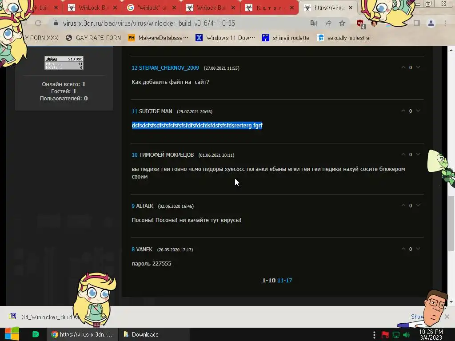Upvote STEPAN_CHERNOV_2009's comment
455x341 pixels.
click(403, 67)
